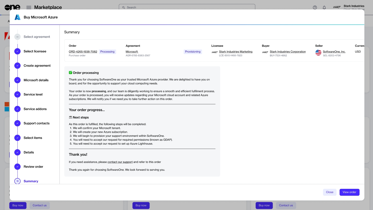Jump to the Review order step
Viewport: 373px width, 210px height.
[33, 167]
